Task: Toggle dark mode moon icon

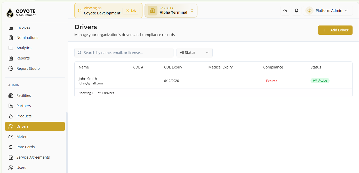Action: point(285,11)
